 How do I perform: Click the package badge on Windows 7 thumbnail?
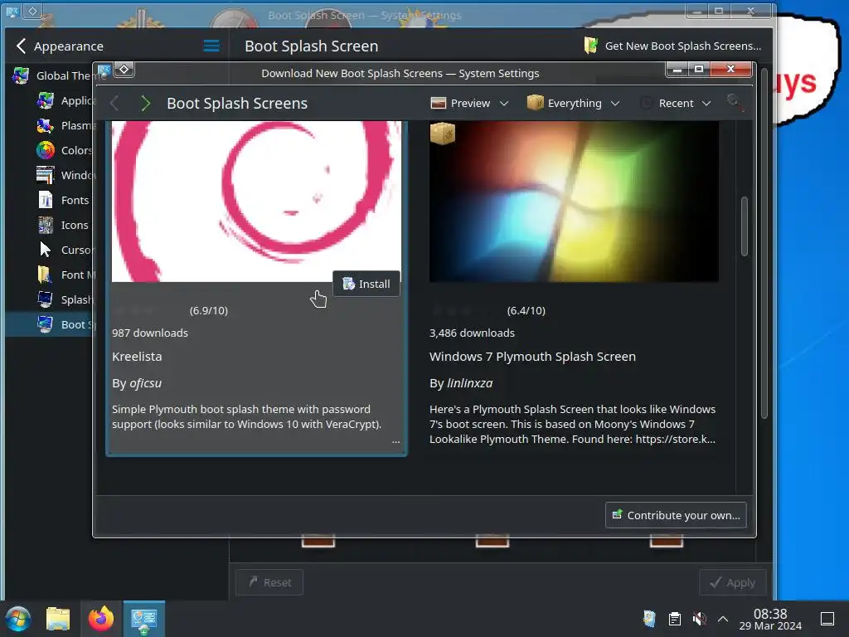443,134
